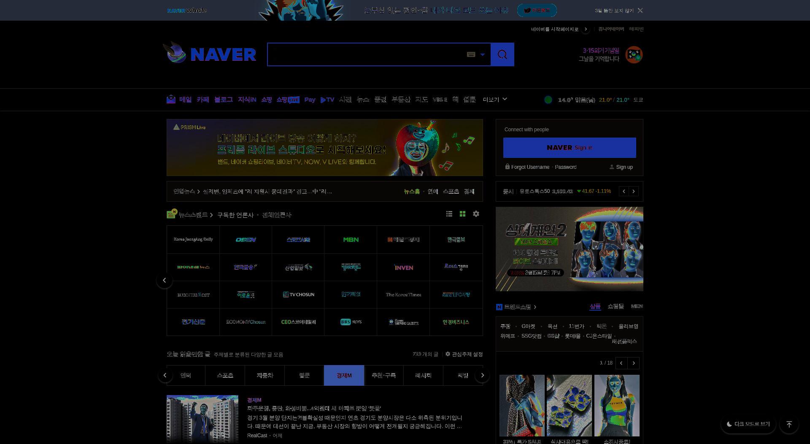Select the 자동차 topic tab

[265, 375]
